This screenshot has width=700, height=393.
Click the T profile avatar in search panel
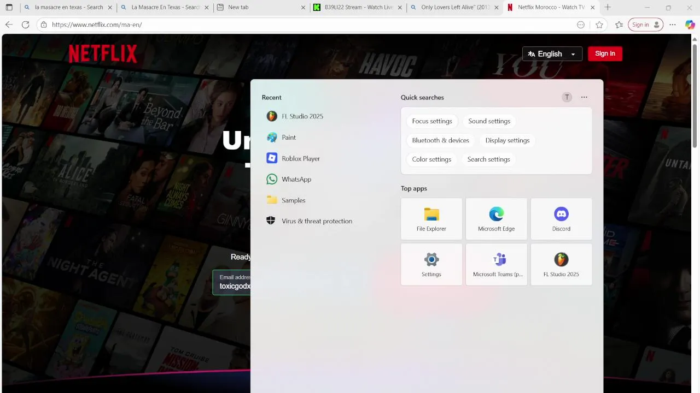tap(567, 97)
